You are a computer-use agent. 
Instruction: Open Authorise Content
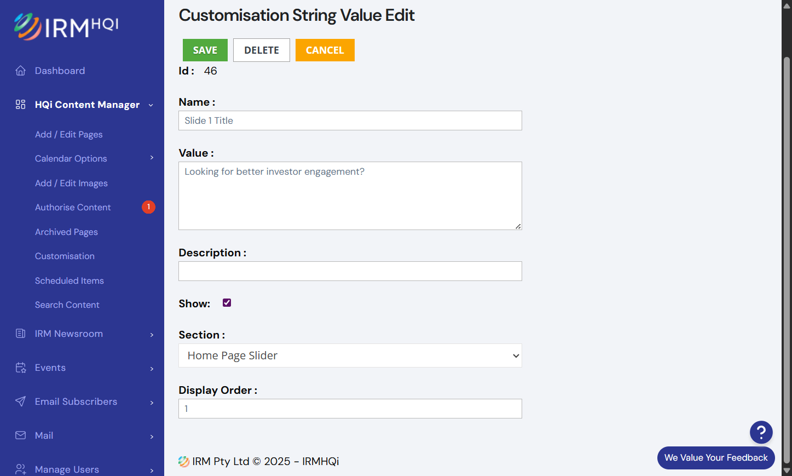point(73,207)
